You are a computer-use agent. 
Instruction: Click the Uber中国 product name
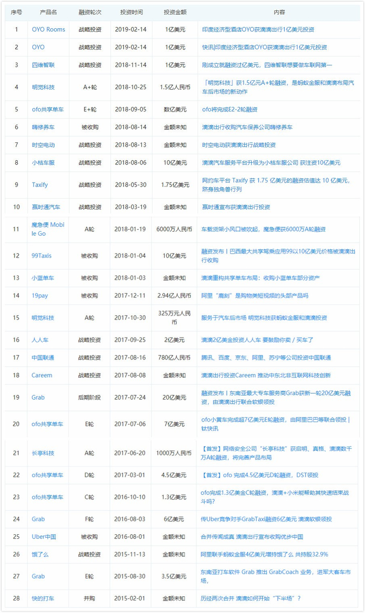coord(44,537)
